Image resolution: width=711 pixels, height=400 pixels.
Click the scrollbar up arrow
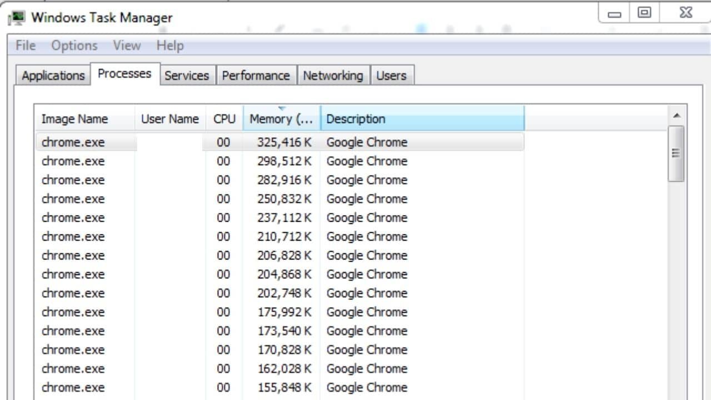click(677, 115)
